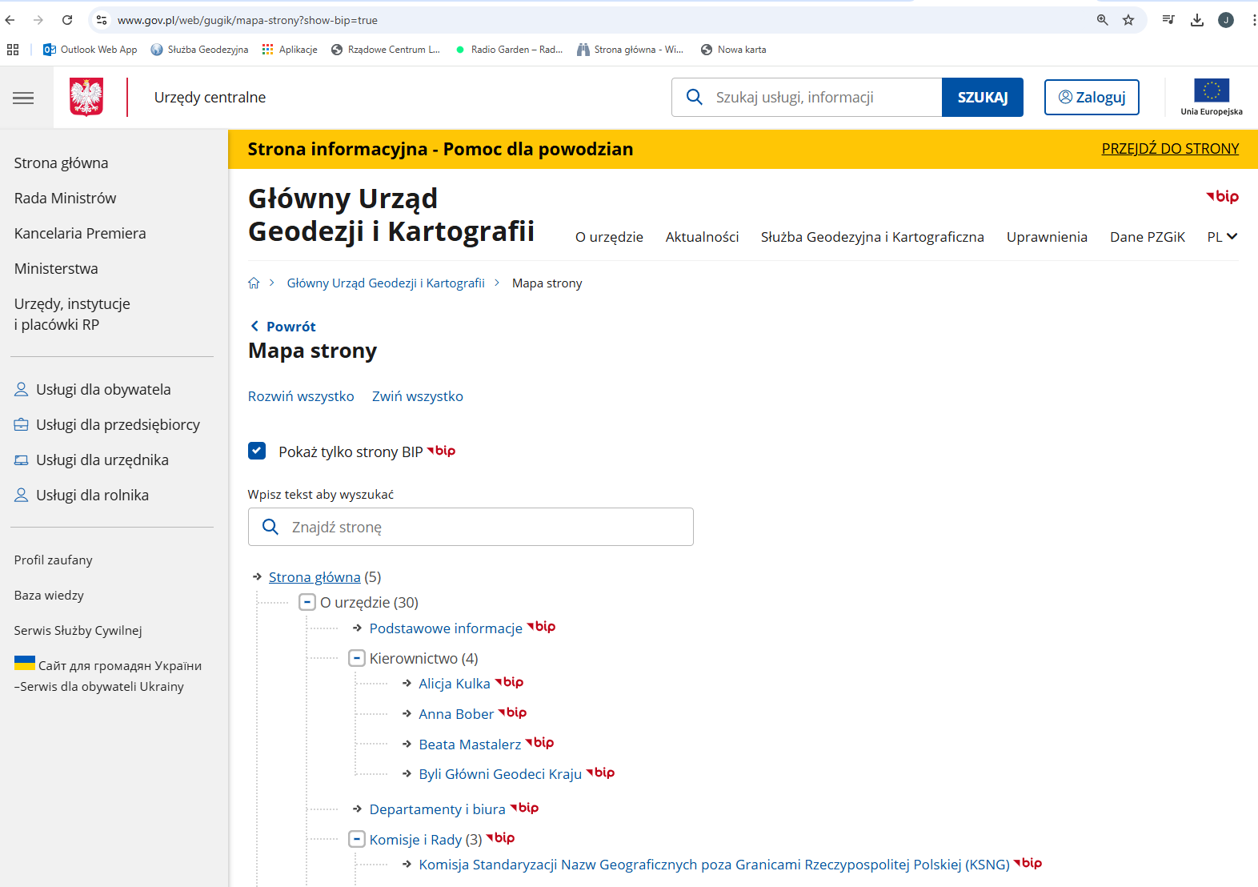This screenshot has width=1258, height=887.
Task: Click the Polish eagle emblem logo
Action: tap(86, 98)
